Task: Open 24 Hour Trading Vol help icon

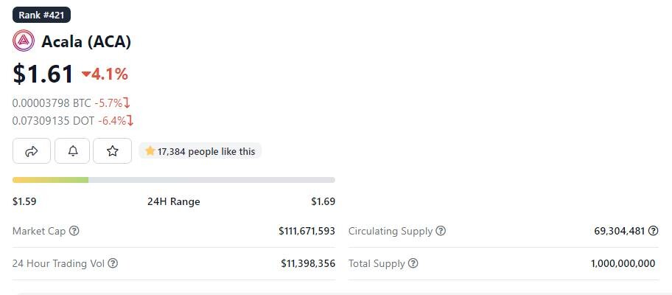Action: click(113, 263)
